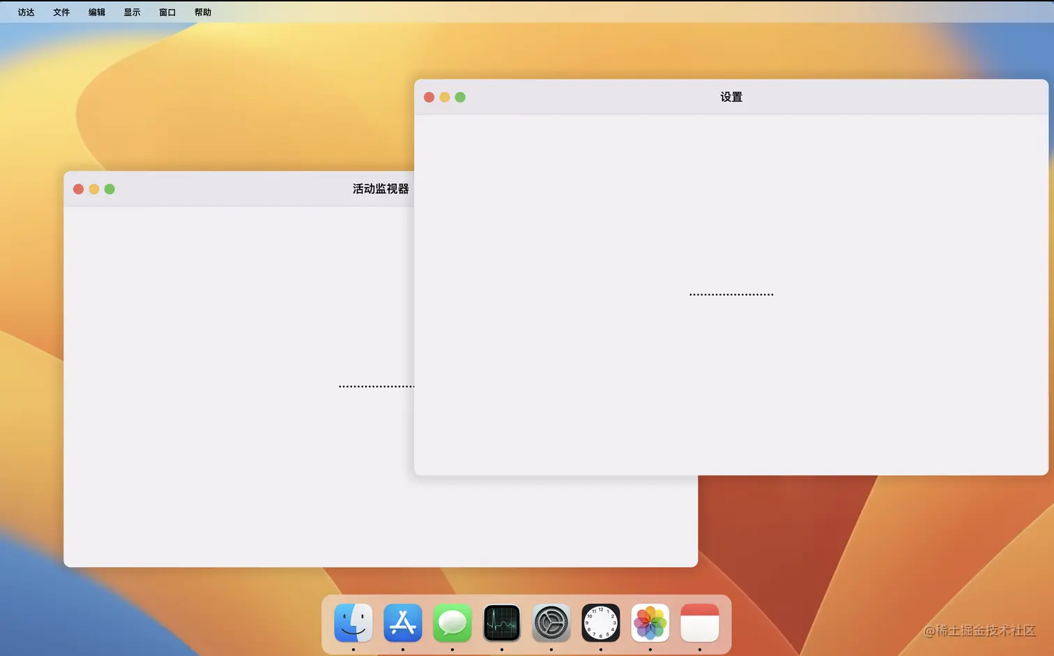
Task: Click the 设置 window title text
Action: point(731,97)
